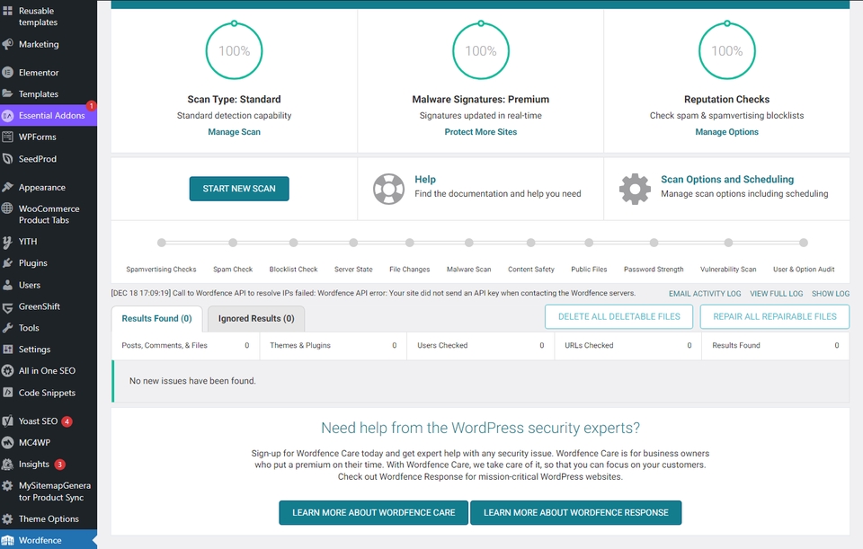Click the Spamvertising Checks stage dot

click(161, 243)
